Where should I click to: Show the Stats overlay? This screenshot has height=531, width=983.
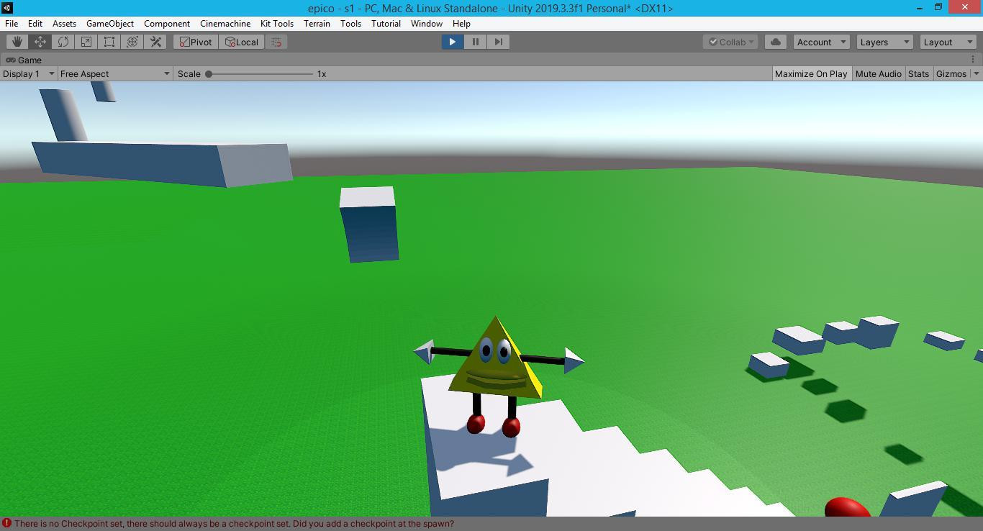(918, 73)
